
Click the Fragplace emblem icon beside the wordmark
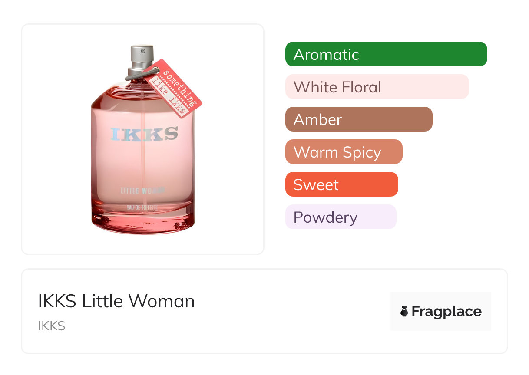coord(404,311)
